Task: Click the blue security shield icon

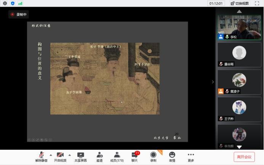Action: pyautogui.click(x=13, y=3)
